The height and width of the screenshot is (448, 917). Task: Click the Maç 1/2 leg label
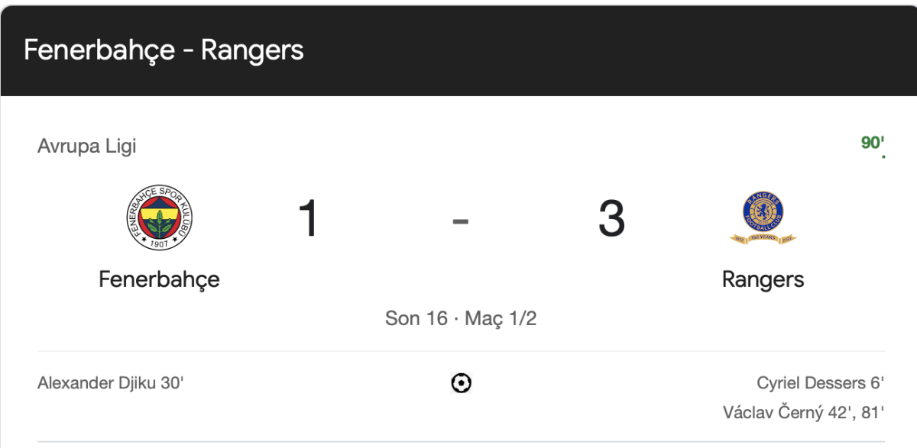(x=501, y=318)
